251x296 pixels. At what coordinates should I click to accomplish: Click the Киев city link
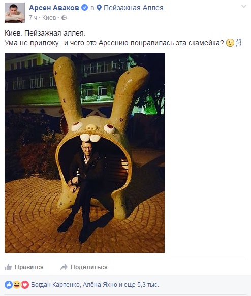(49, 18)
